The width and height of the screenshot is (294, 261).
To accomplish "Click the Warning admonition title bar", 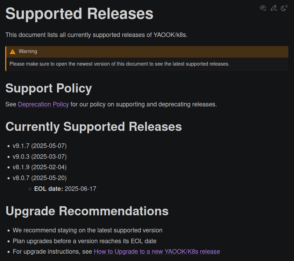I will [x=147, y=52].
